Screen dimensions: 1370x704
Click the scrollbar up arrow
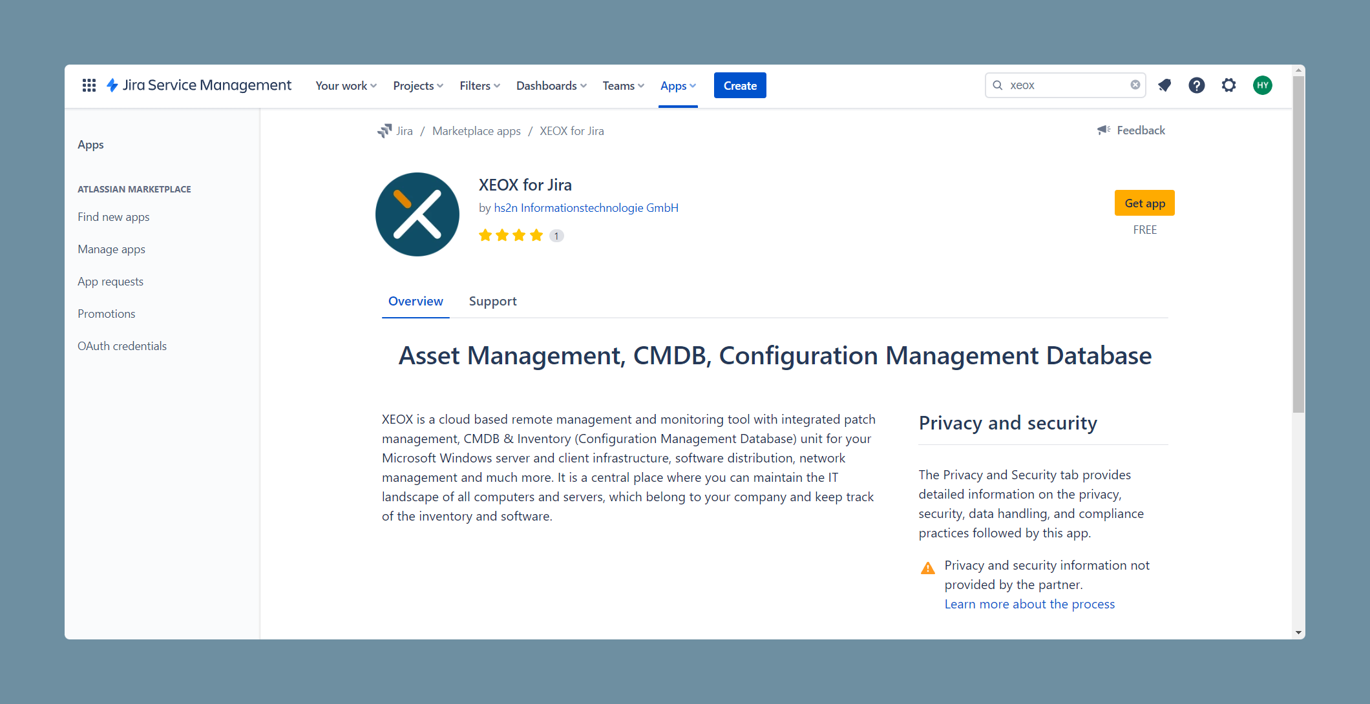1298,70
